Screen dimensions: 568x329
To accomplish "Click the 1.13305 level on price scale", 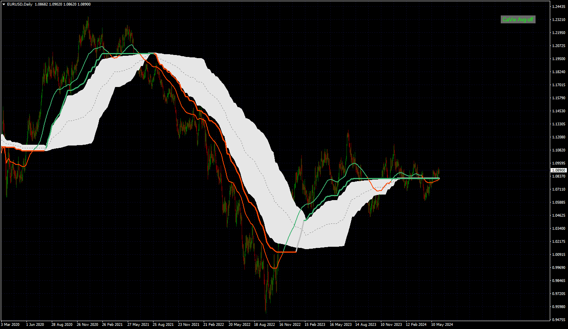I will 559,124.
